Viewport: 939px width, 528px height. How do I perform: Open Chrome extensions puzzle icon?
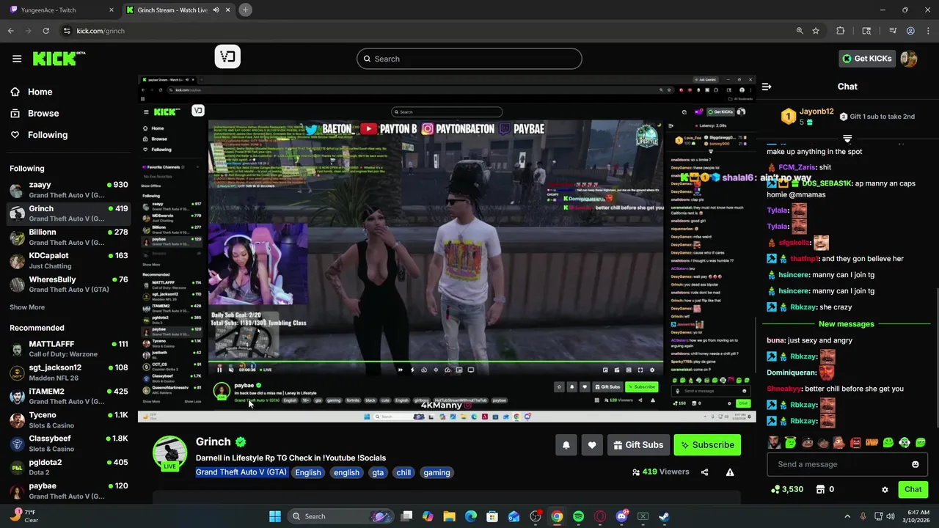click(841, 31)
